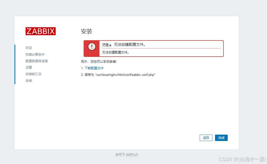Open the 下载配置文件 link

click(x=94, y=68)
